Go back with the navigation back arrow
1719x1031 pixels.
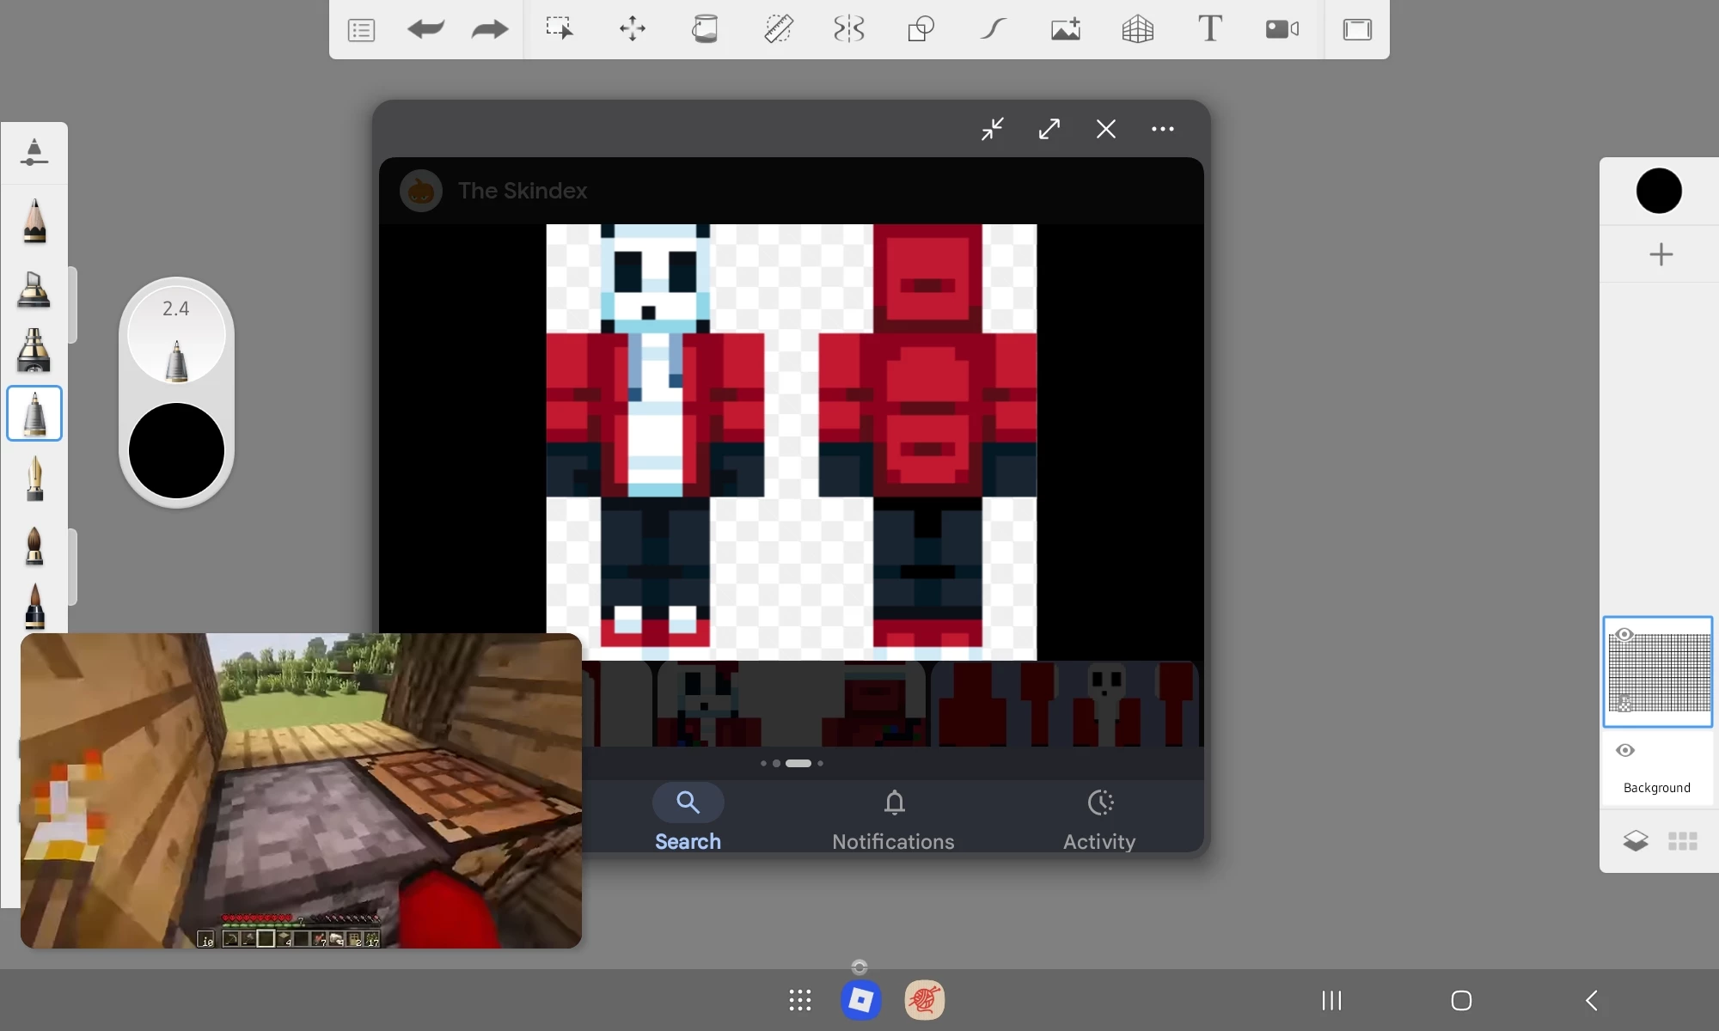coord(1592,1000)
